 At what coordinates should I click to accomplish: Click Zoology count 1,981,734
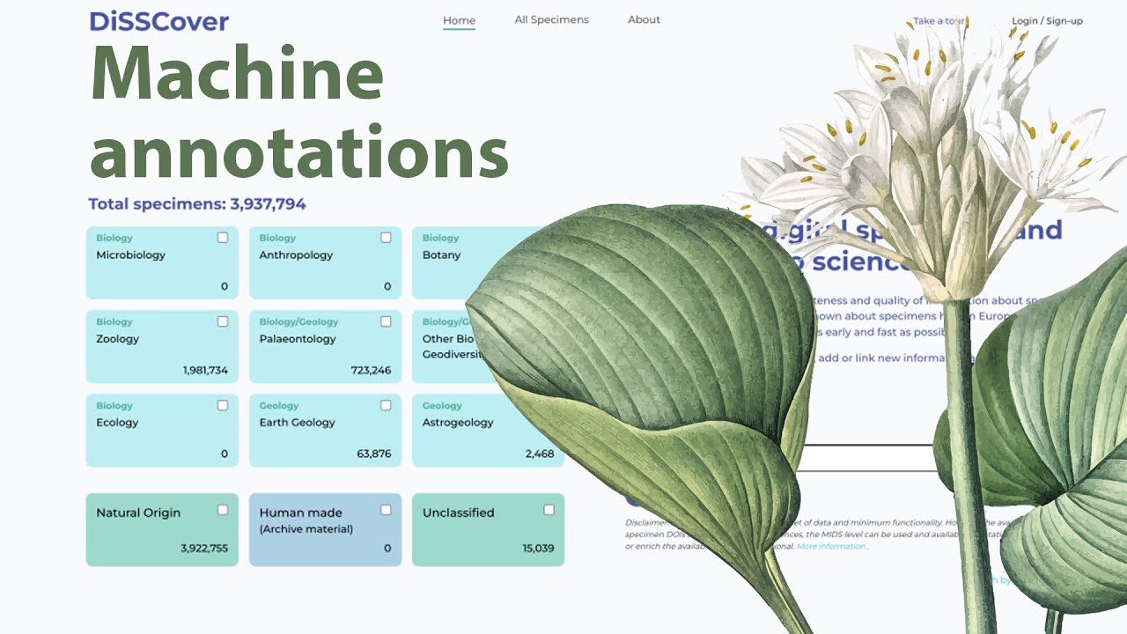click(205, 371)
